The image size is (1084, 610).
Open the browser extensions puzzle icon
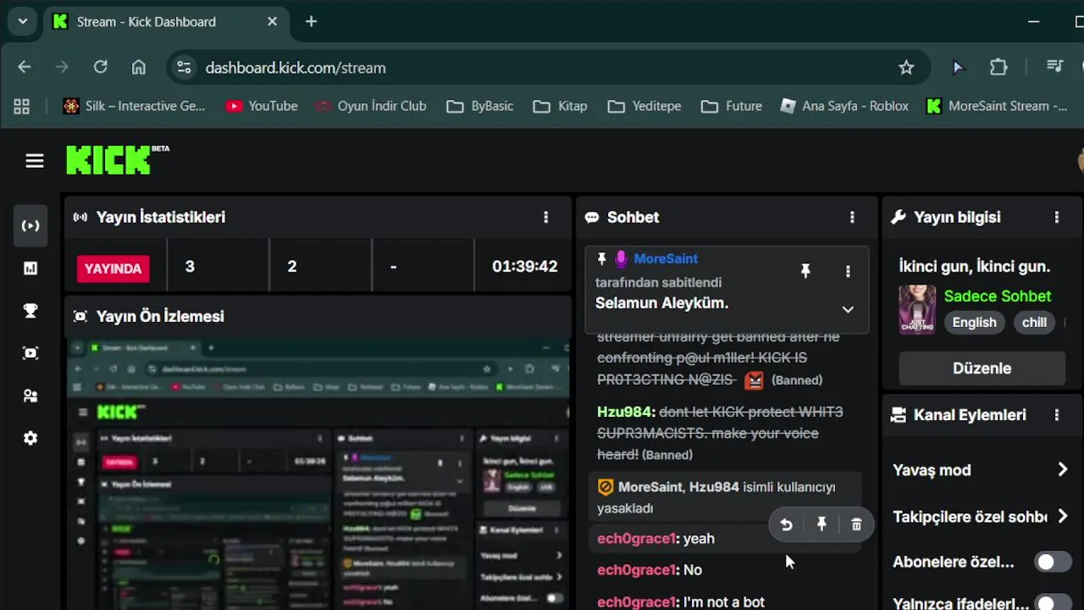pos(998,67)
